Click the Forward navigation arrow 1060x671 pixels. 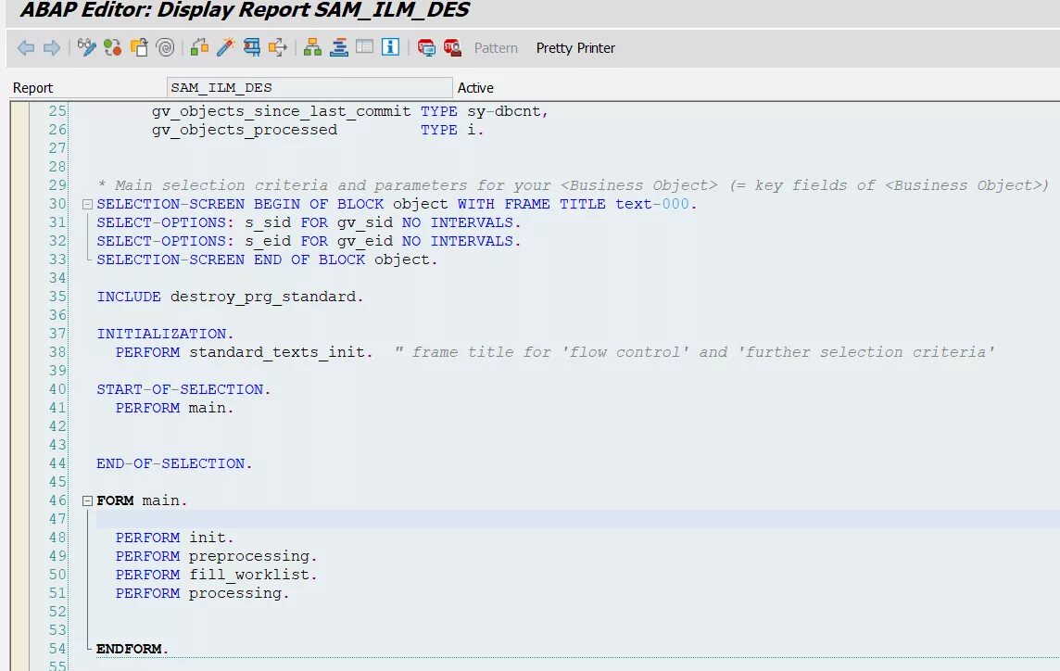pyautogui.click(x=53, y=47)
